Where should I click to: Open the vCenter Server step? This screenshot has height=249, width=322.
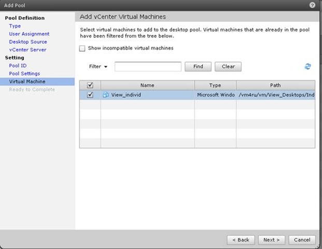(x=27, y=50)
